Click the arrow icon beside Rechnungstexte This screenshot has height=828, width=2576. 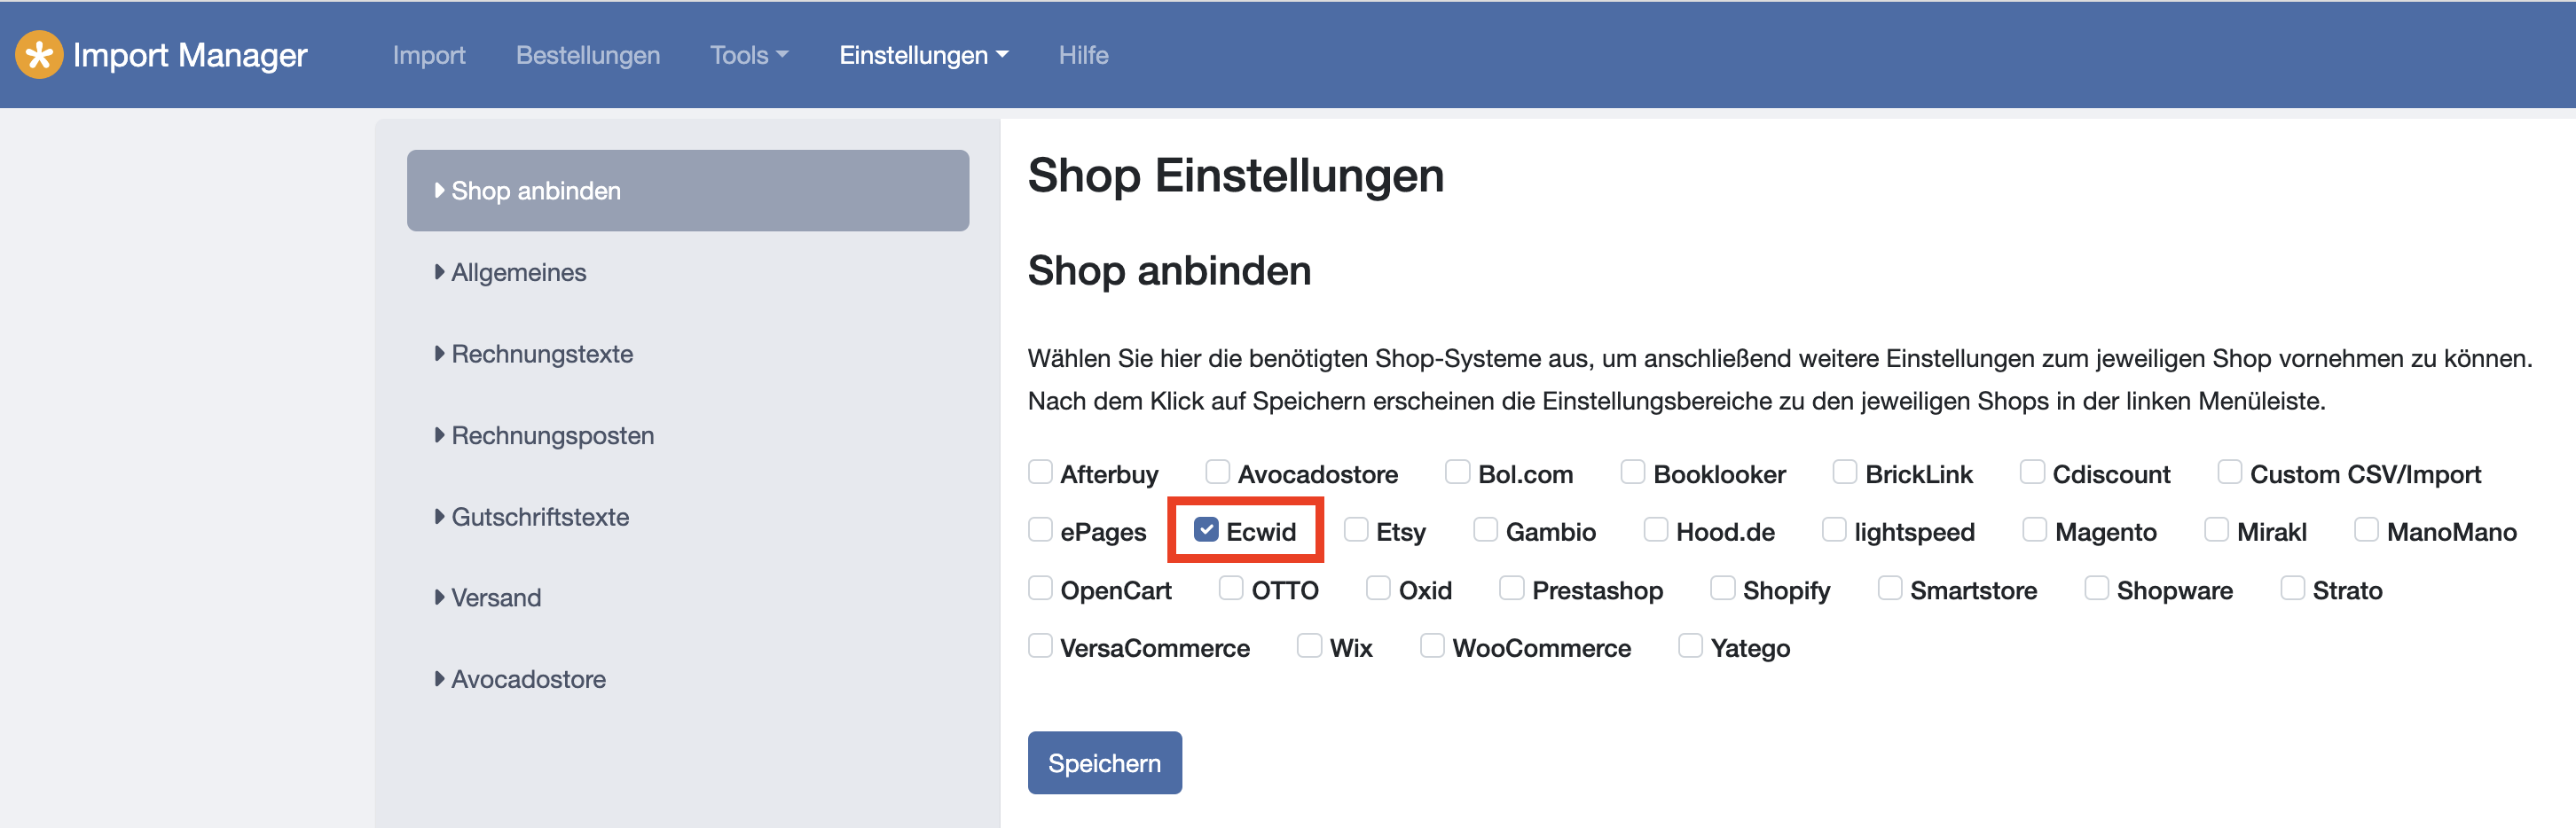pos(440,354)
